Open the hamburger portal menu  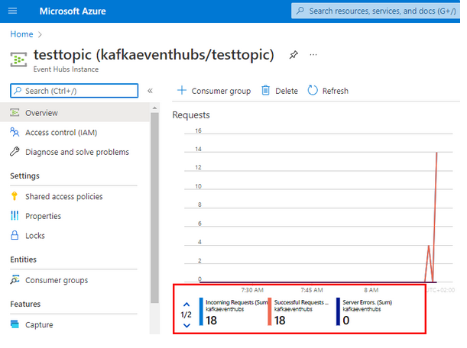(12, 11)
